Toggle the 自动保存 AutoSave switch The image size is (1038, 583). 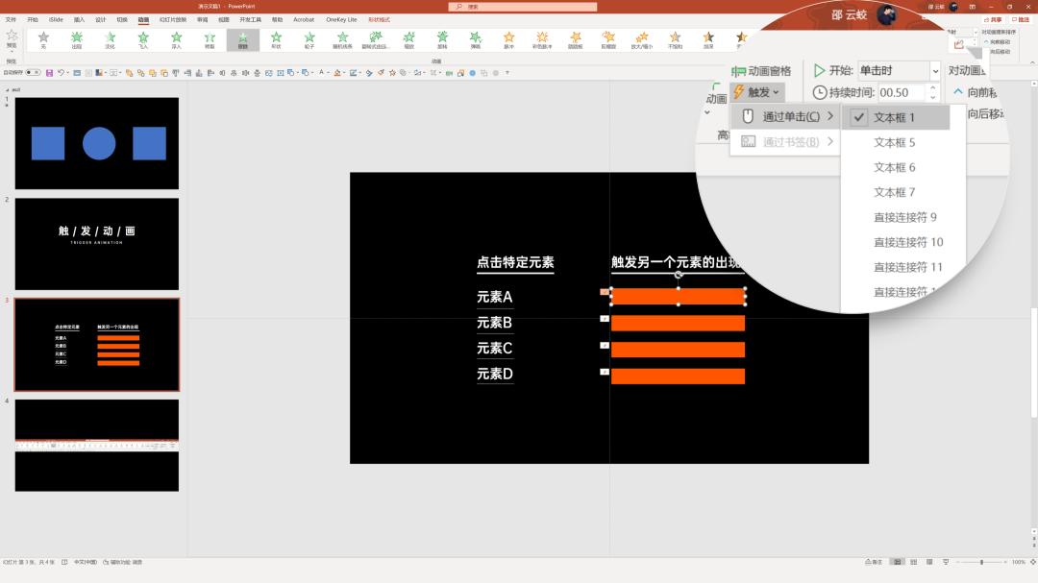click(x=33, y=72)
